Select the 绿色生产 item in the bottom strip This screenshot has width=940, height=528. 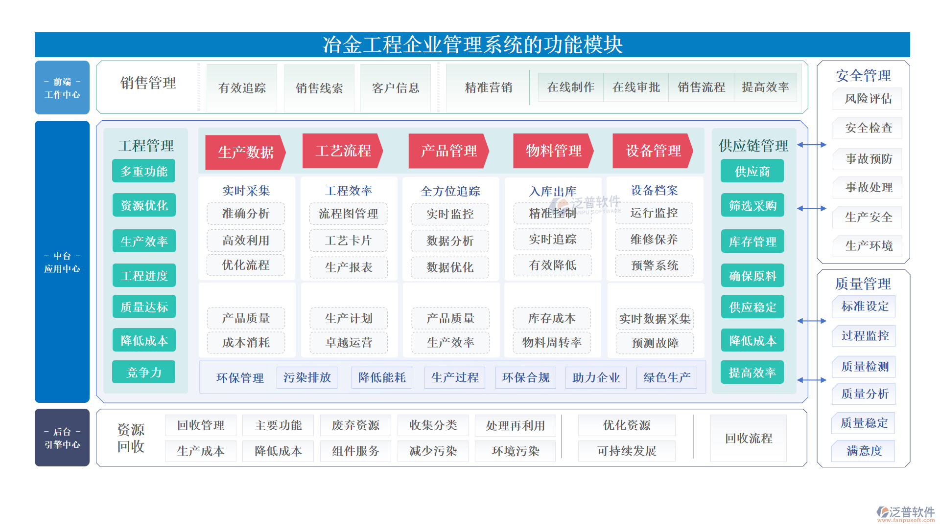click(x=667, y=377)
